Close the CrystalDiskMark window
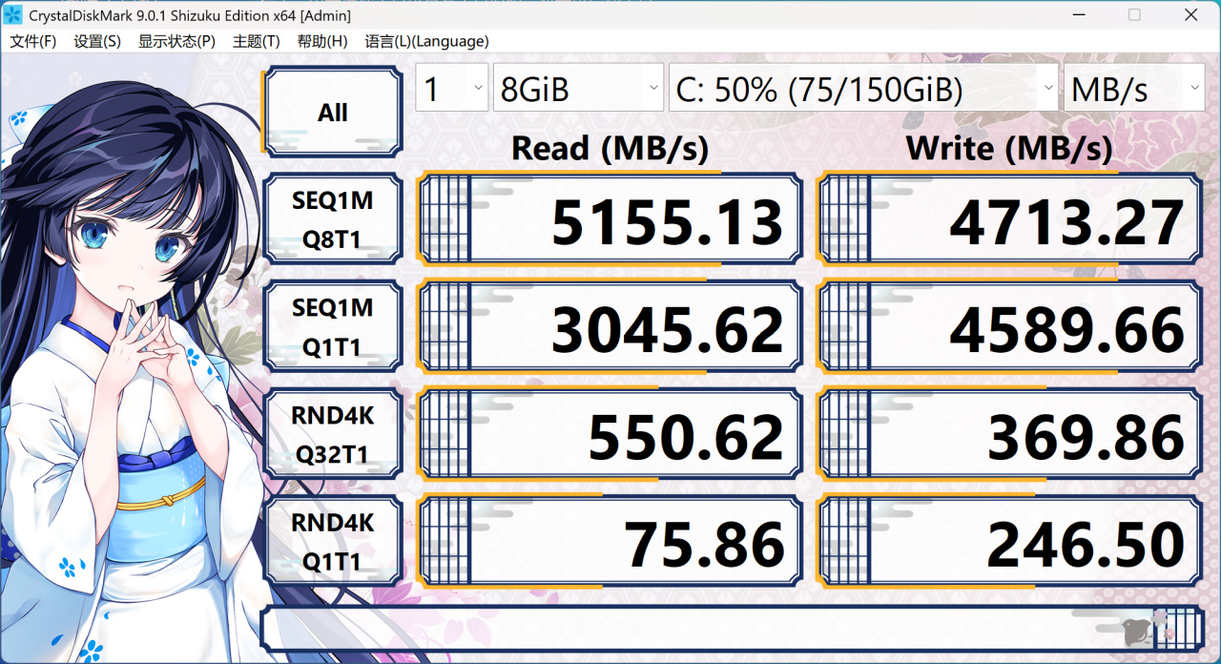1221x664 pixels. click(x=1191, y=15)
